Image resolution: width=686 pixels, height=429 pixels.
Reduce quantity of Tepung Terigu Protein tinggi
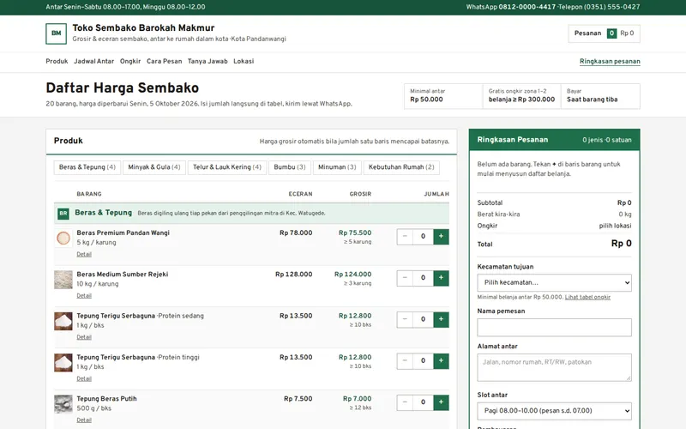[405, 361]
